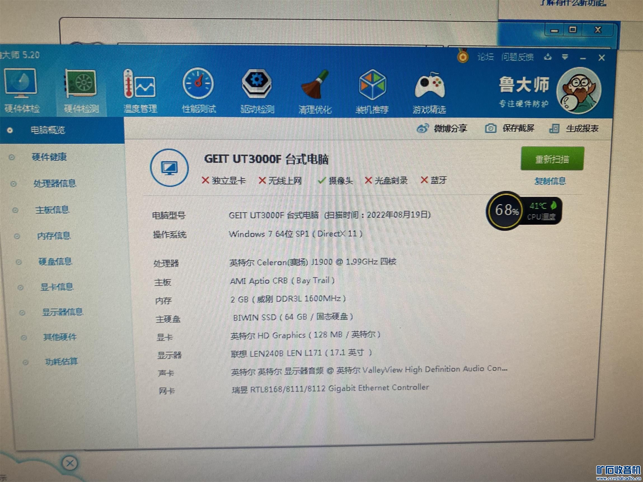Close the 鲁大师 window

click(601, 58)
